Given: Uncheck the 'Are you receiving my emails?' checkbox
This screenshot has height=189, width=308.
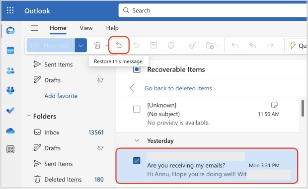Looking at the screenshot, I should pyautogui.click(x=137, y=161).
